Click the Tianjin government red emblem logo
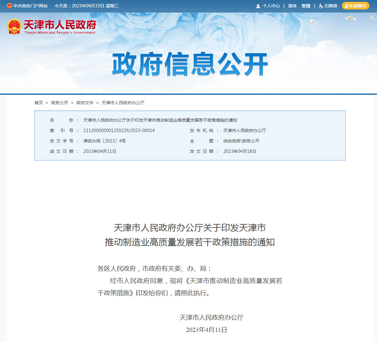 tap(14, 27)
